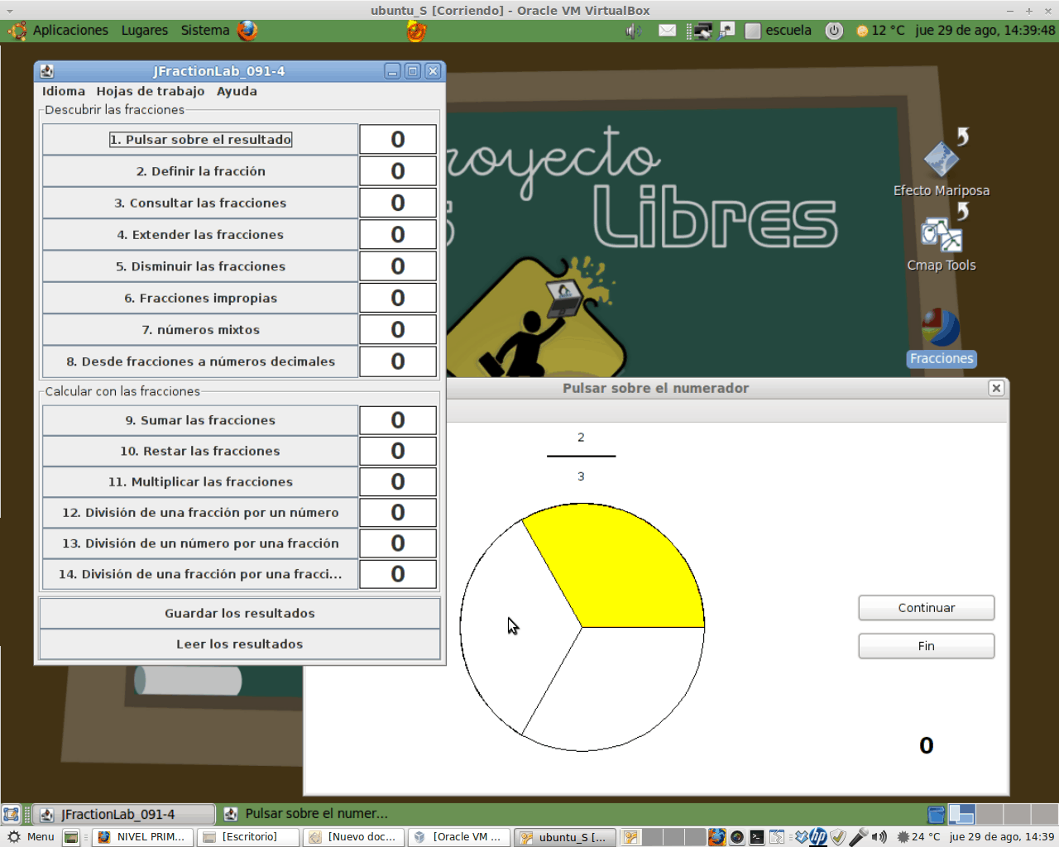Open the Ayuda menu
1059x847 pixels.
(237, 91)
